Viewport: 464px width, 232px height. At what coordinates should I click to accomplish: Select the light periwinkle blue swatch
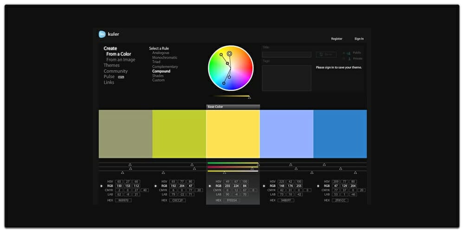[286, 134]
